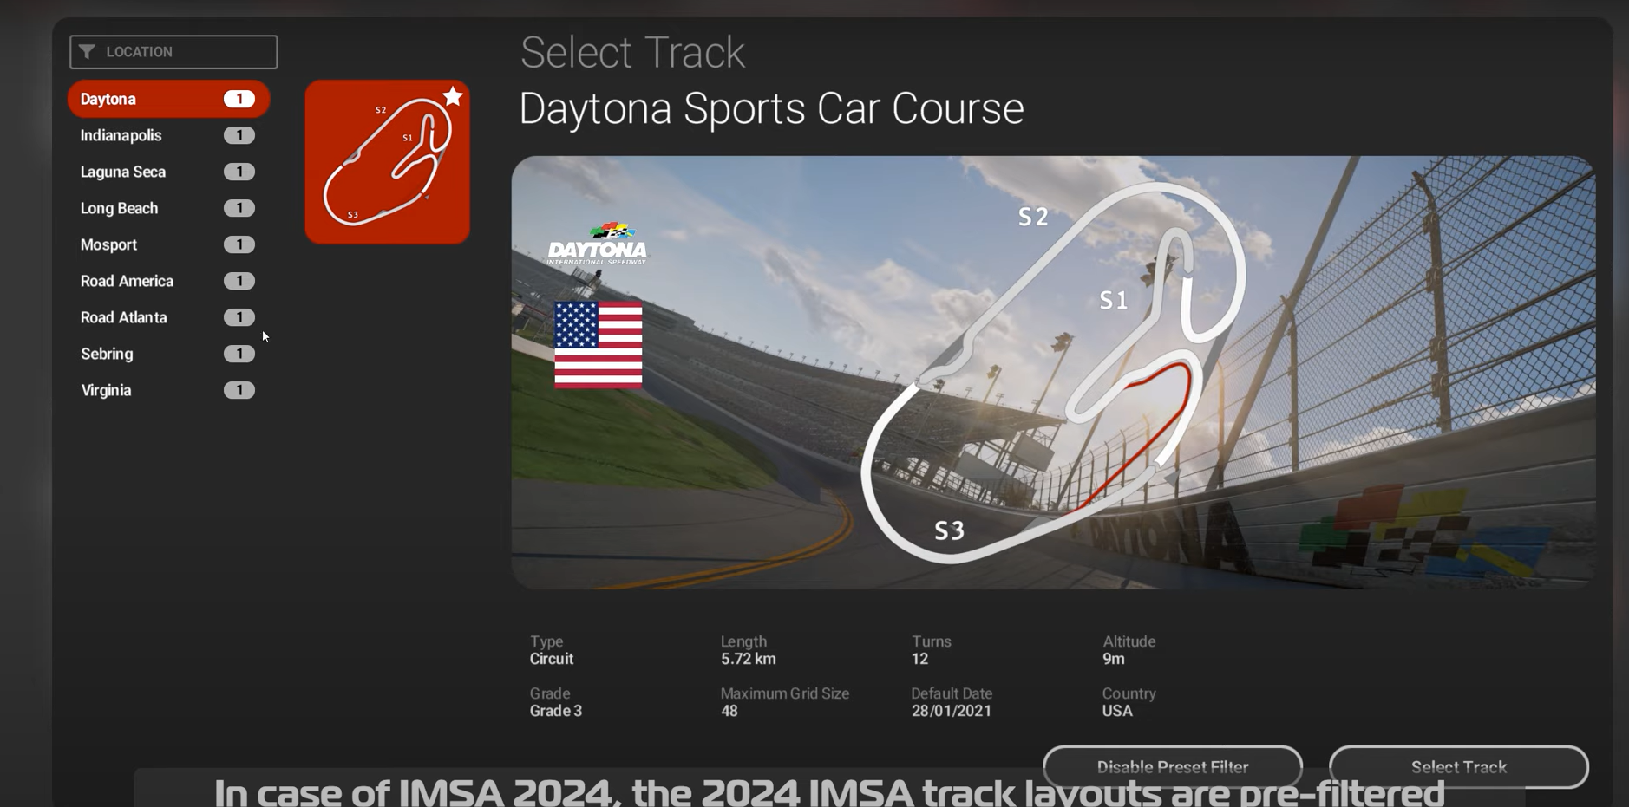
Task: Click the S2 sector label on the map
Action: click(1033, 217)
